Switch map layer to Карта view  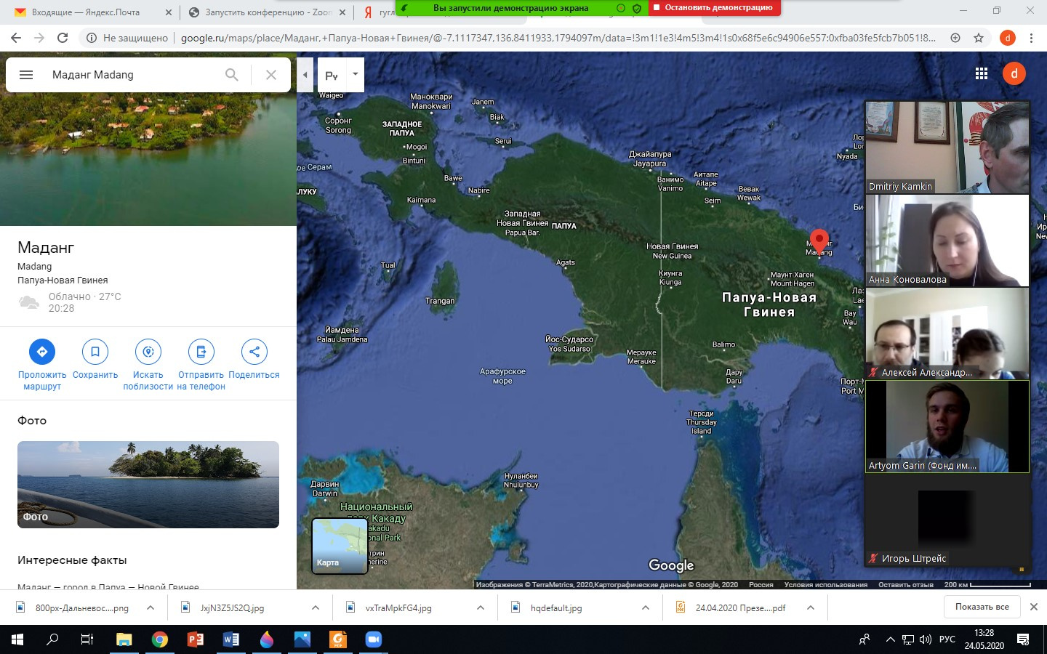[339, 546]
